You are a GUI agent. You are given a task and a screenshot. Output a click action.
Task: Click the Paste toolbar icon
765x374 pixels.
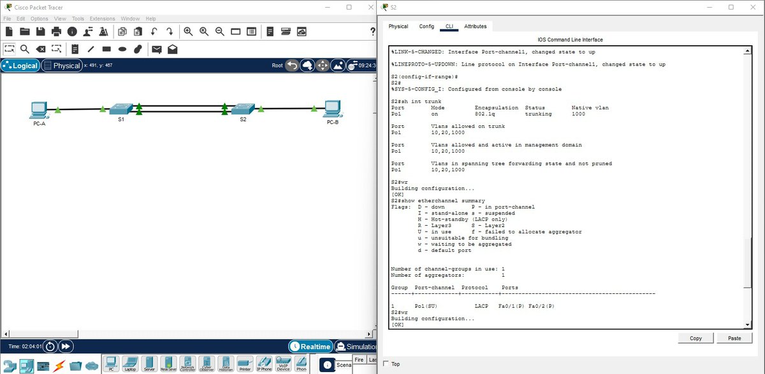(x=138, y=31)
